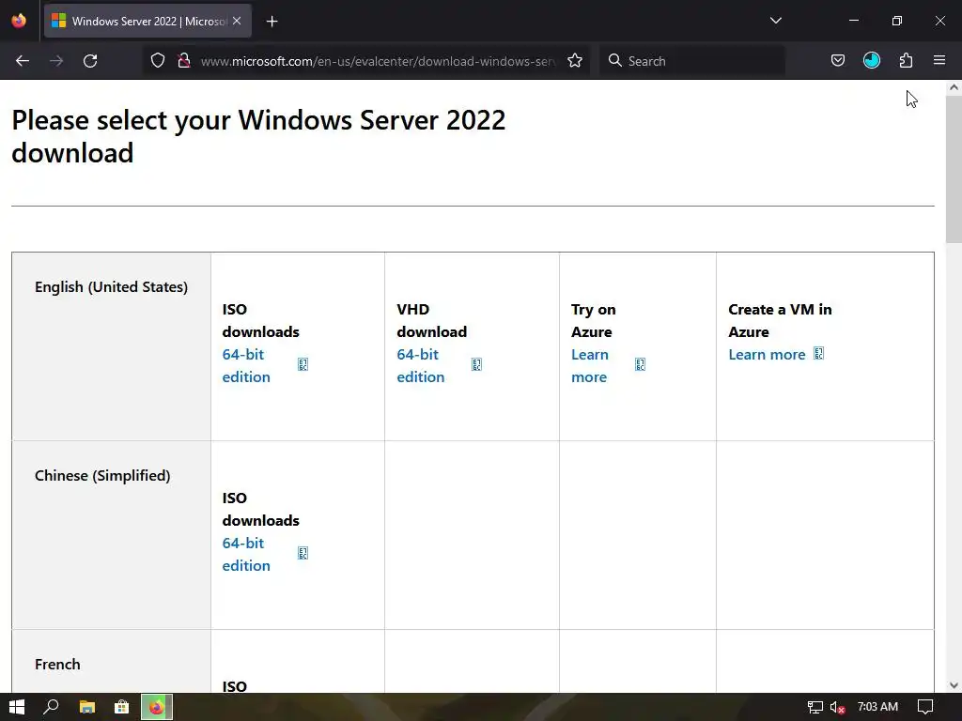Screen dimensions: 962x721
Task: Open the Firefox account avatar icon
Action: coord(871,60)
